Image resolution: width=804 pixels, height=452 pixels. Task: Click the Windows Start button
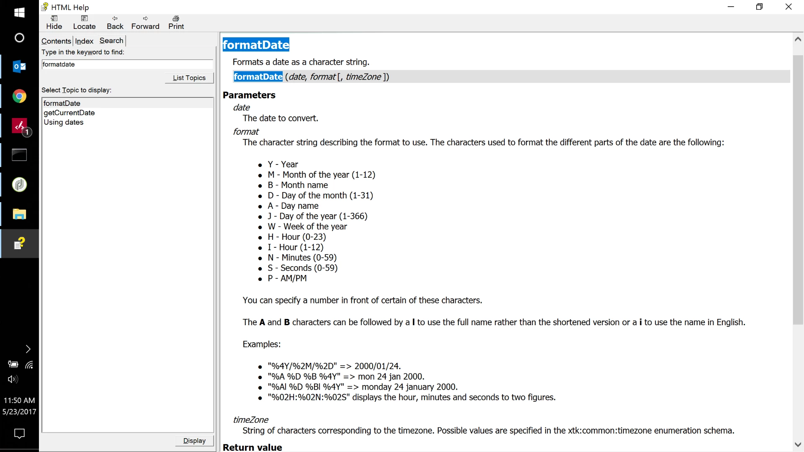pyautogui.click(x=19, y=13)
